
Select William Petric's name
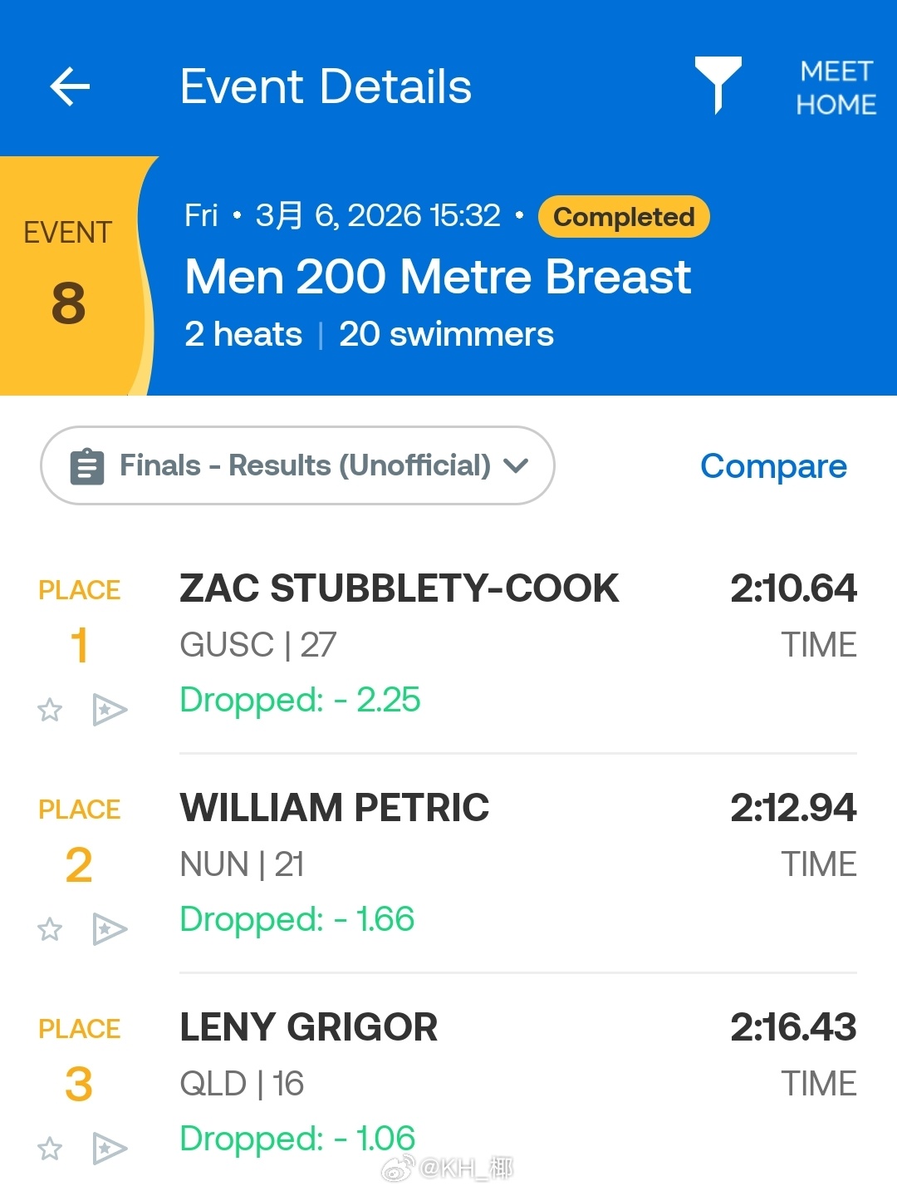[x=334, y=808]
